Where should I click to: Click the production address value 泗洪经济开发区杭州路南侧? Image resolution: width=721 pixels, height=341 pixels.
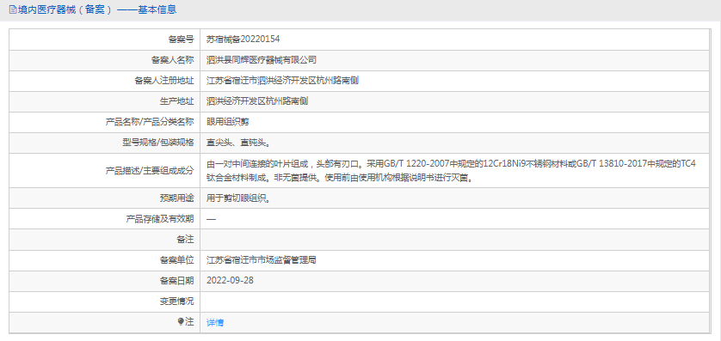257,101
